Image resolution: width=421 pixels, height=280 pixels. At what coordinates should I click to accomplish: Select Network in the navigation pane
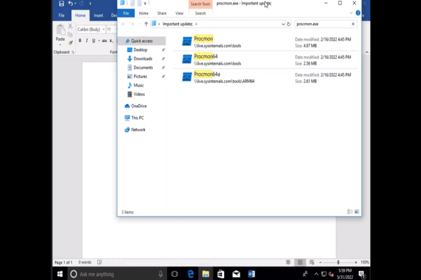click(x=138, y=130)
